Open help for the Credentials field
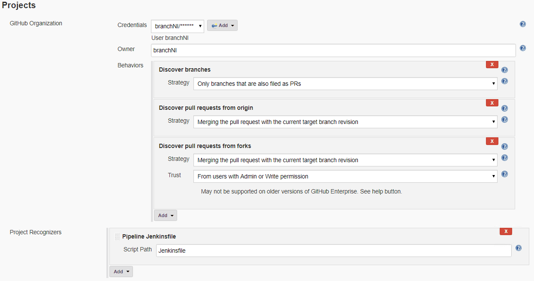This screenshot has width=534, height=281. coord(522,24)
